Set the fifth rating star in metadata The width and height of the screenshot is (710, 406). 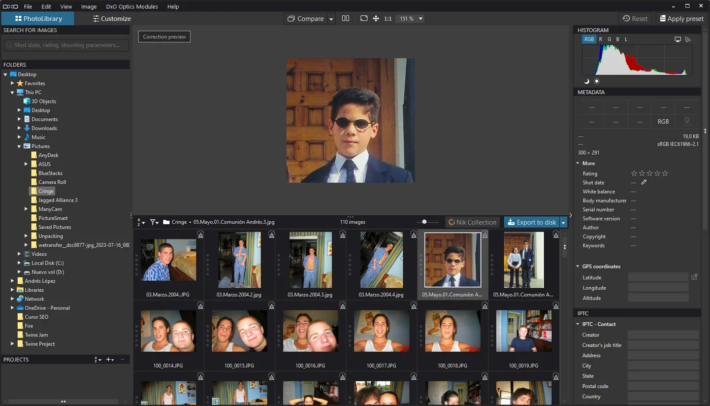pyautogui.click(x=665, y=174)
